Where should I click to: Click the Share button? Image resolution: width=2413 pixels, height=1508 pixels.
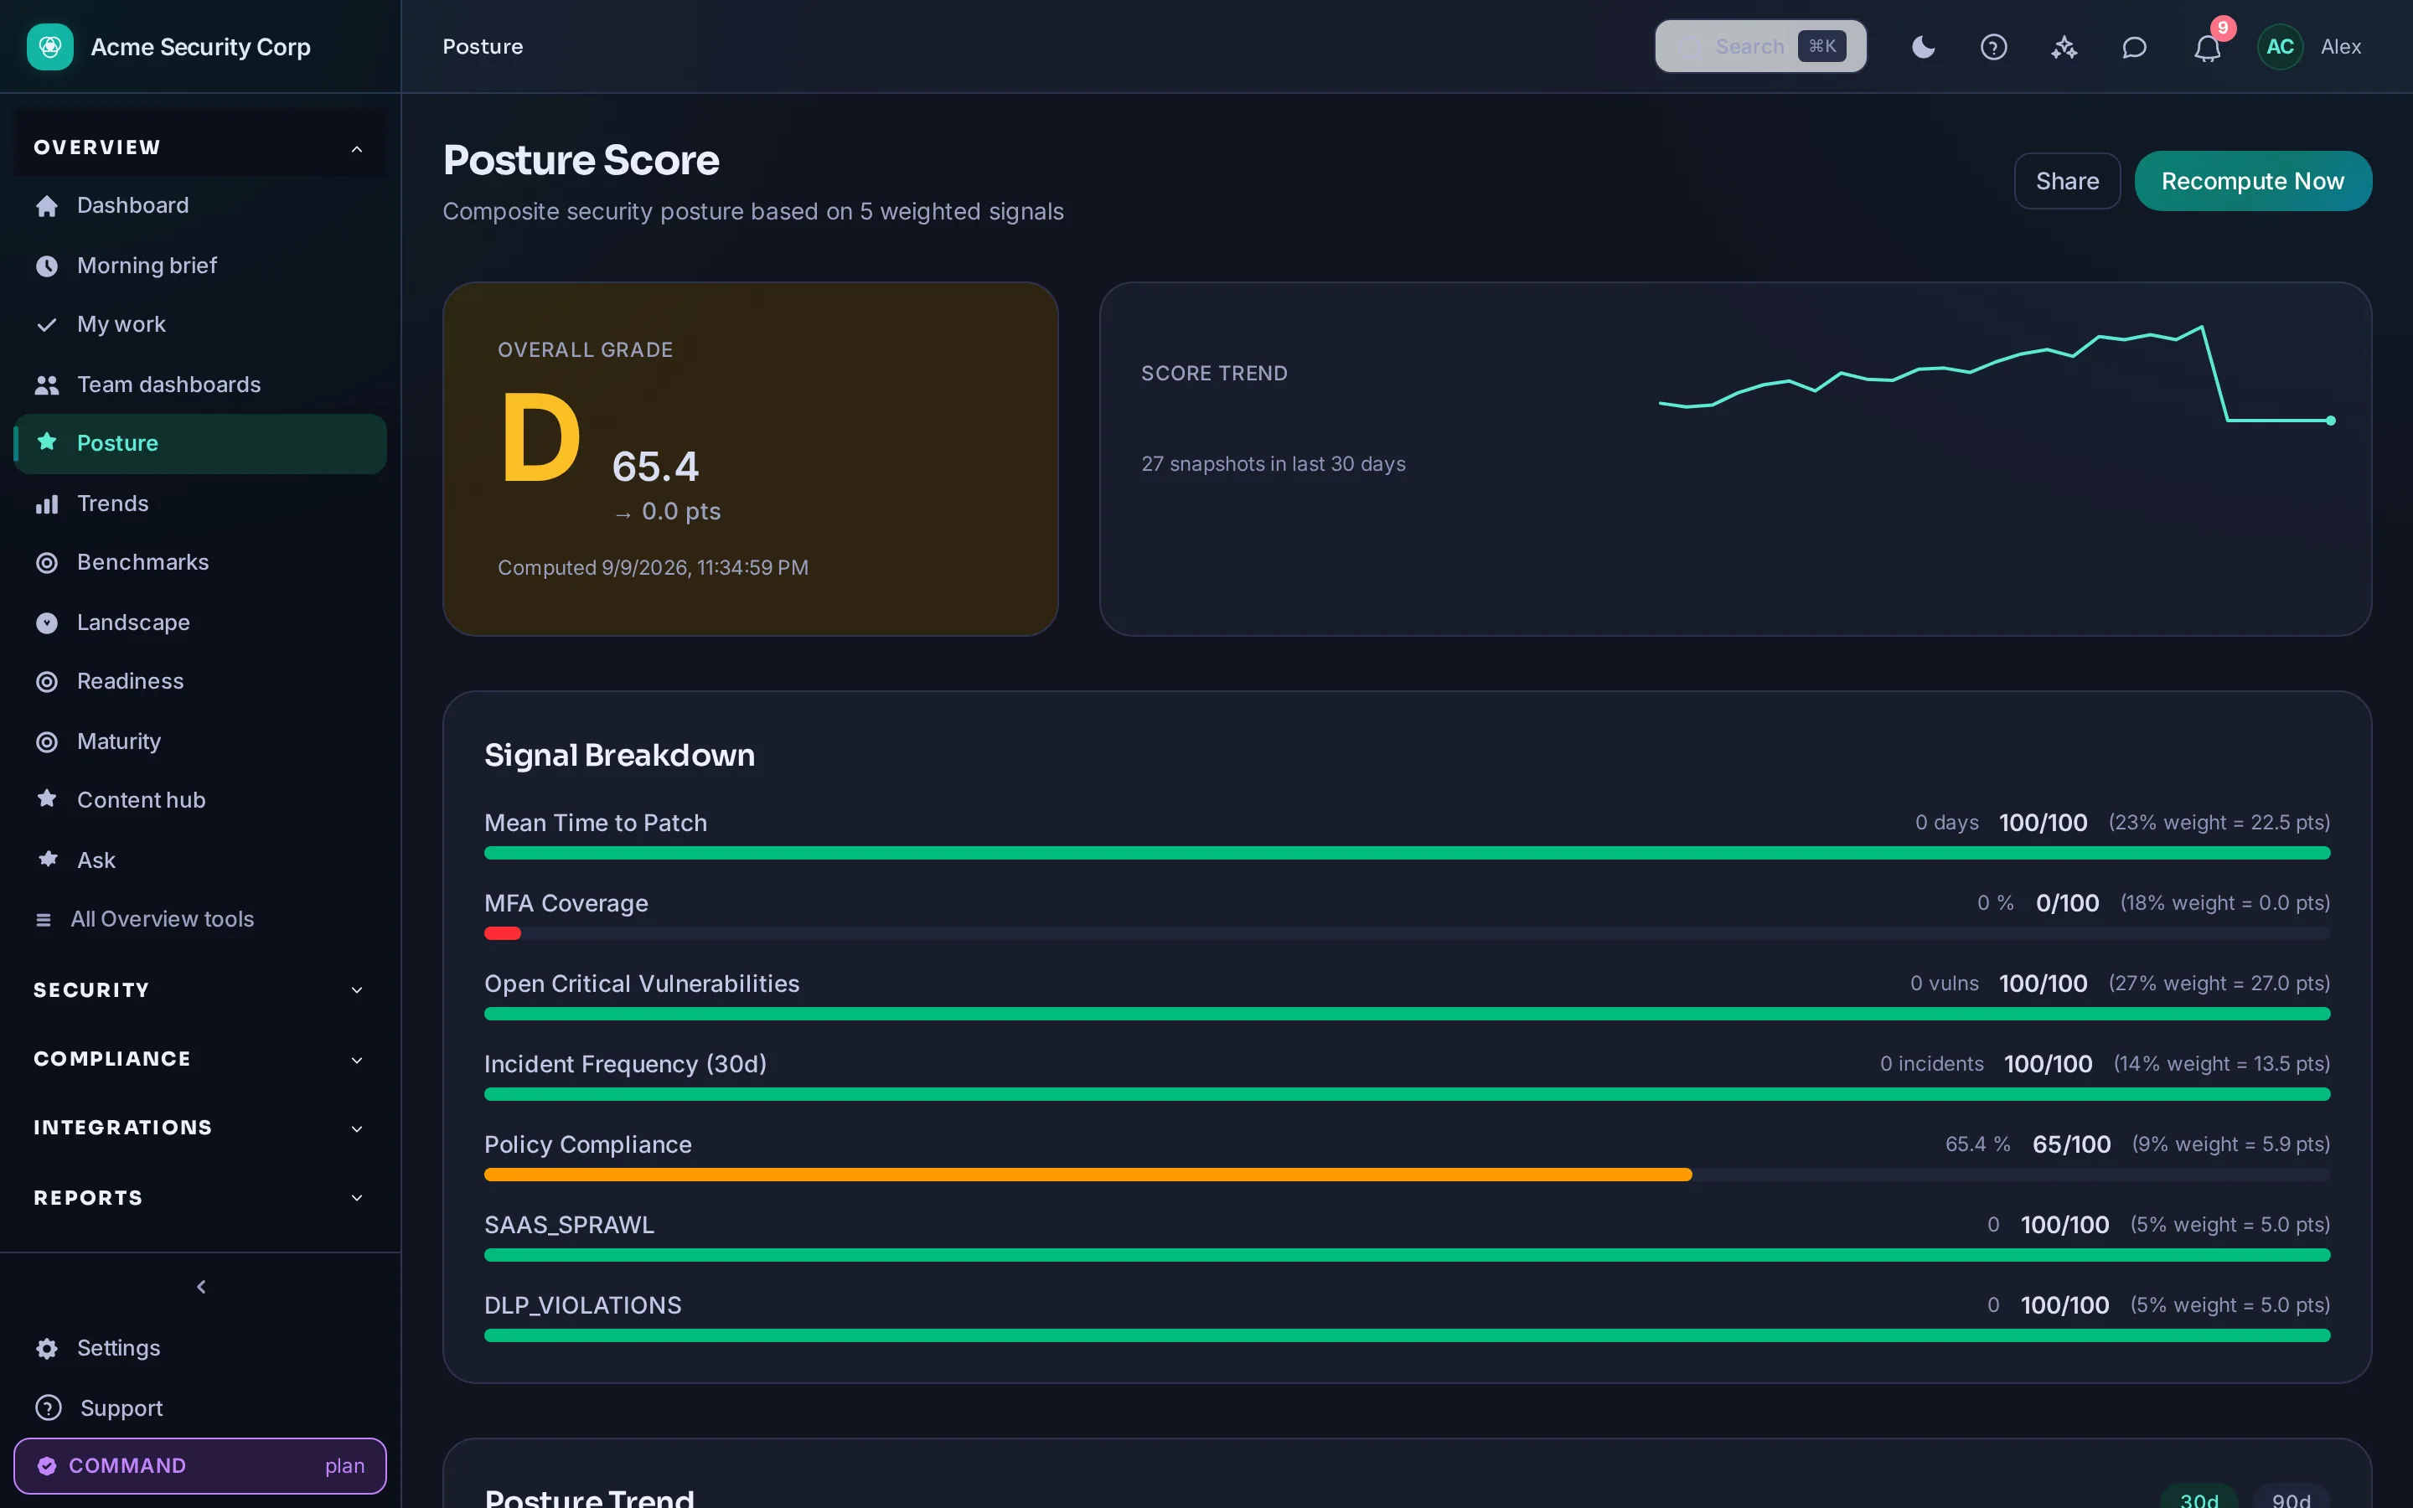pos(2067,180)
